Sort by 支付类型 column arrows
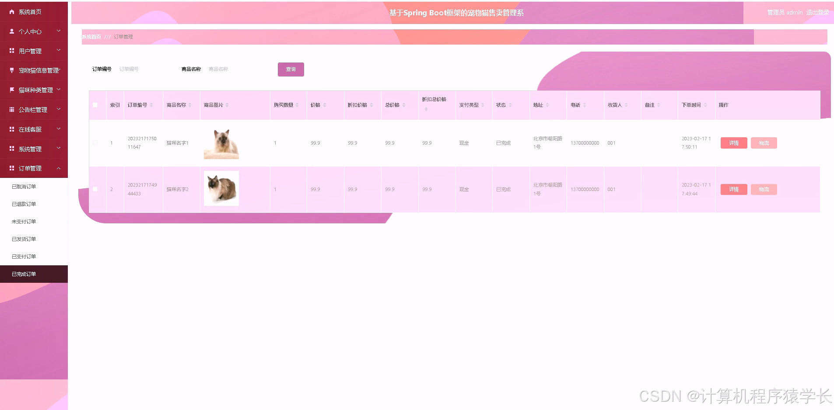 coord(483,105)
